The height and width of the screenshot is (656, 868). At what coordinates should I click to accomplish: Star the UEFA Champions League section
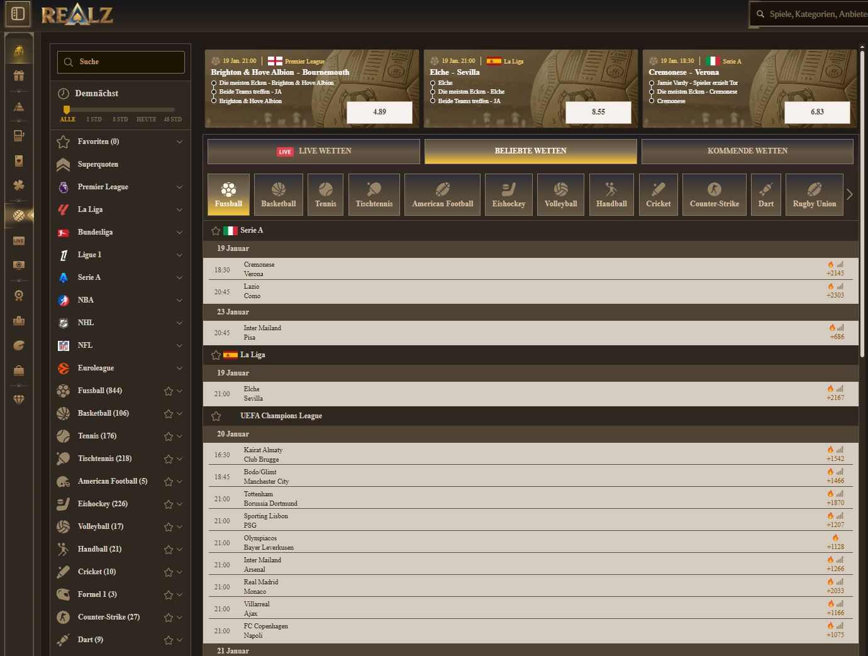pos(216,416)
